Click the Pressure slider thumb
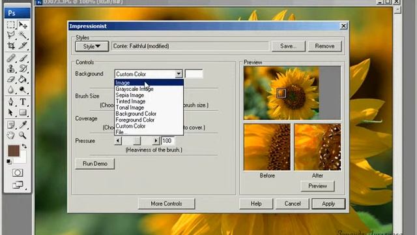 137,140
